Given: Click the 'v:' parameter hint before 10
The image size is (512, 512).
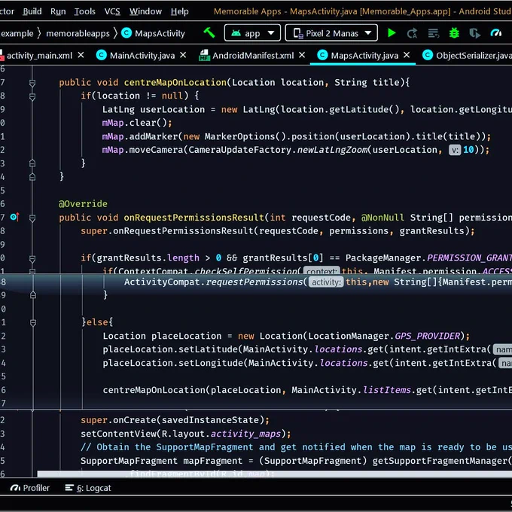Looking at the screenshot, I should tap(455, 150).
